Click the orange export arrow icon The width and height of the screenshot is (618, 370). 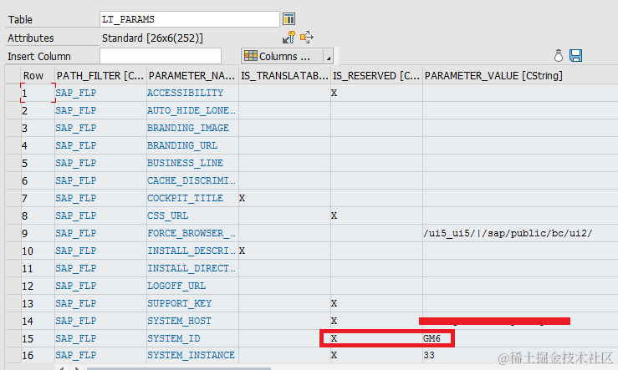click(x=307, y=38)
